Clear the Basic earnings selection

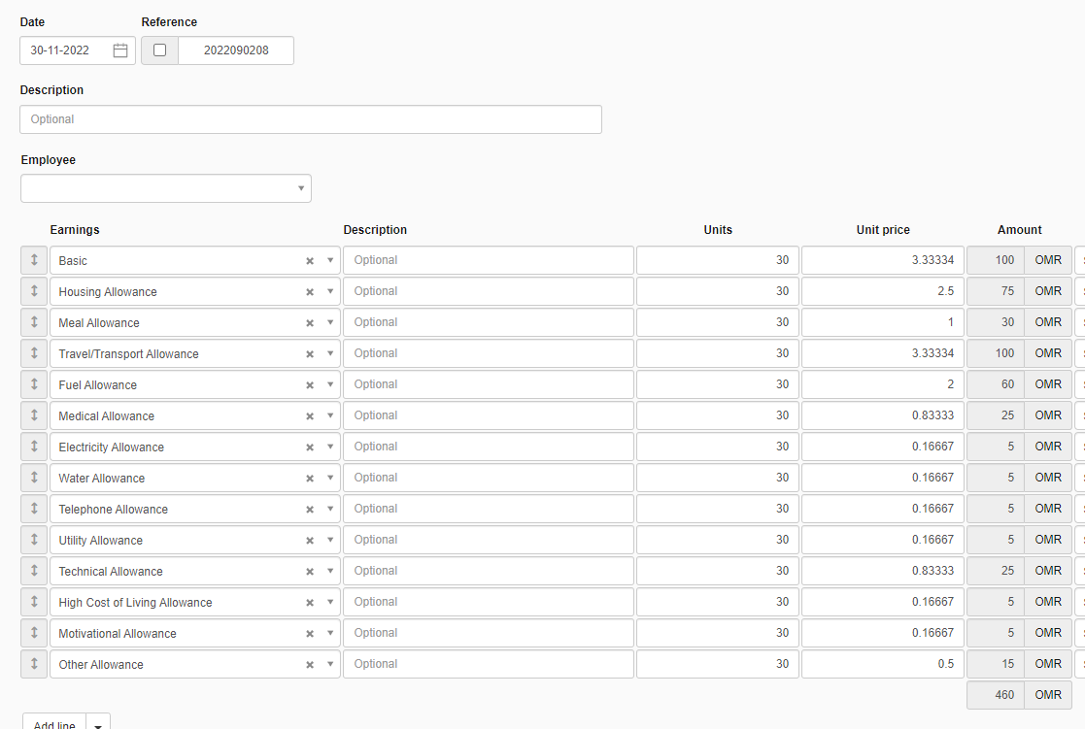(310, 261)
